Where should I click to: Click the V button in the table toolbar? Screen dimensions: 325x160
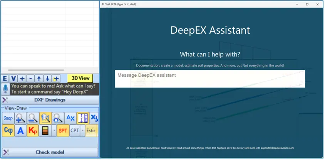(x=13, y=78)
